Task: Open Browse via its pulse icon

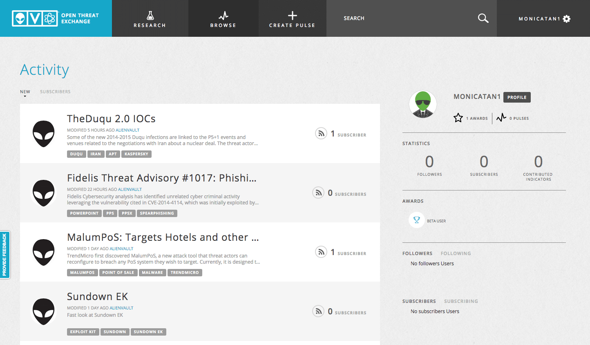Action: click(x=223, y=16)
